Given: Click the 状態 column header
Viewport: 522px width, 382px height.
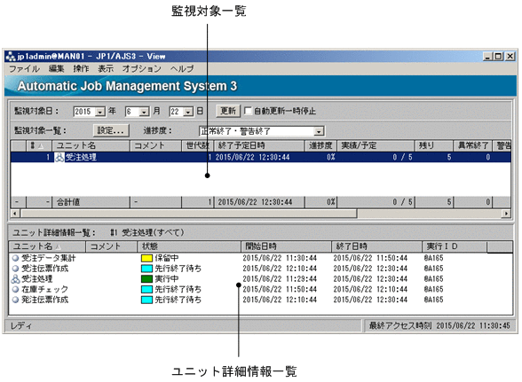Looking at the screenshot, I should (x=189, y=246).
